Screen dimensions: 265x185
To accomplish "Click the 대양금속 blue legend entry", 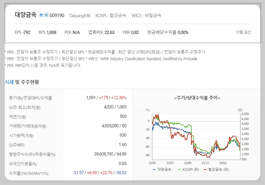I will 162,169.
